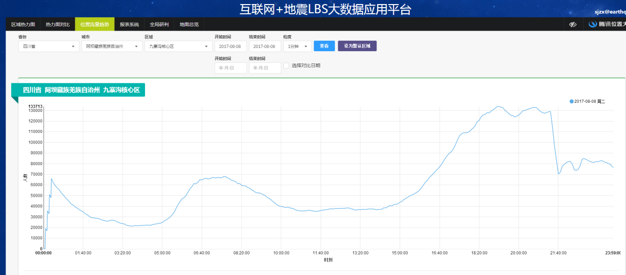Switch to the 地图总览 tab
The height and width of the screenshot is (275, 626).
pyautogui.click(x=189, y=25)
